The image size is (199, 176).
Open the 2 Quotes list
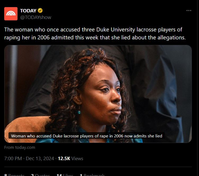point(40,175)
